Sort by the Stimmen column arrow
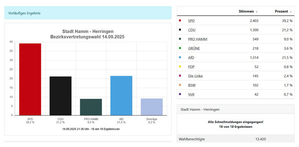Viewport: 299px width, 147px height. 257,12
